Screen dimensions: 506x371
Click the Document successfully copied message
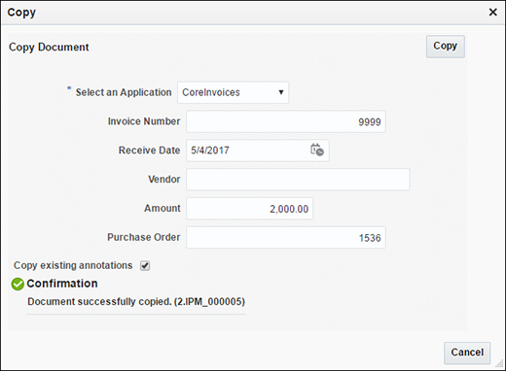click(136, 302)
